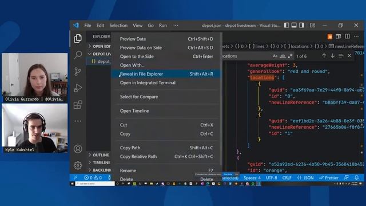Choose Copy Relative Path
The height and width of the screenshot is (206, 366).
pos(166,156)
